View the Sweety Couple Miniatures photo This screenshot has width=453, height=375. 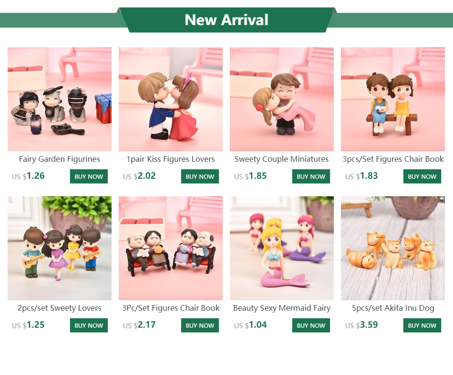(x=282, y=99)
